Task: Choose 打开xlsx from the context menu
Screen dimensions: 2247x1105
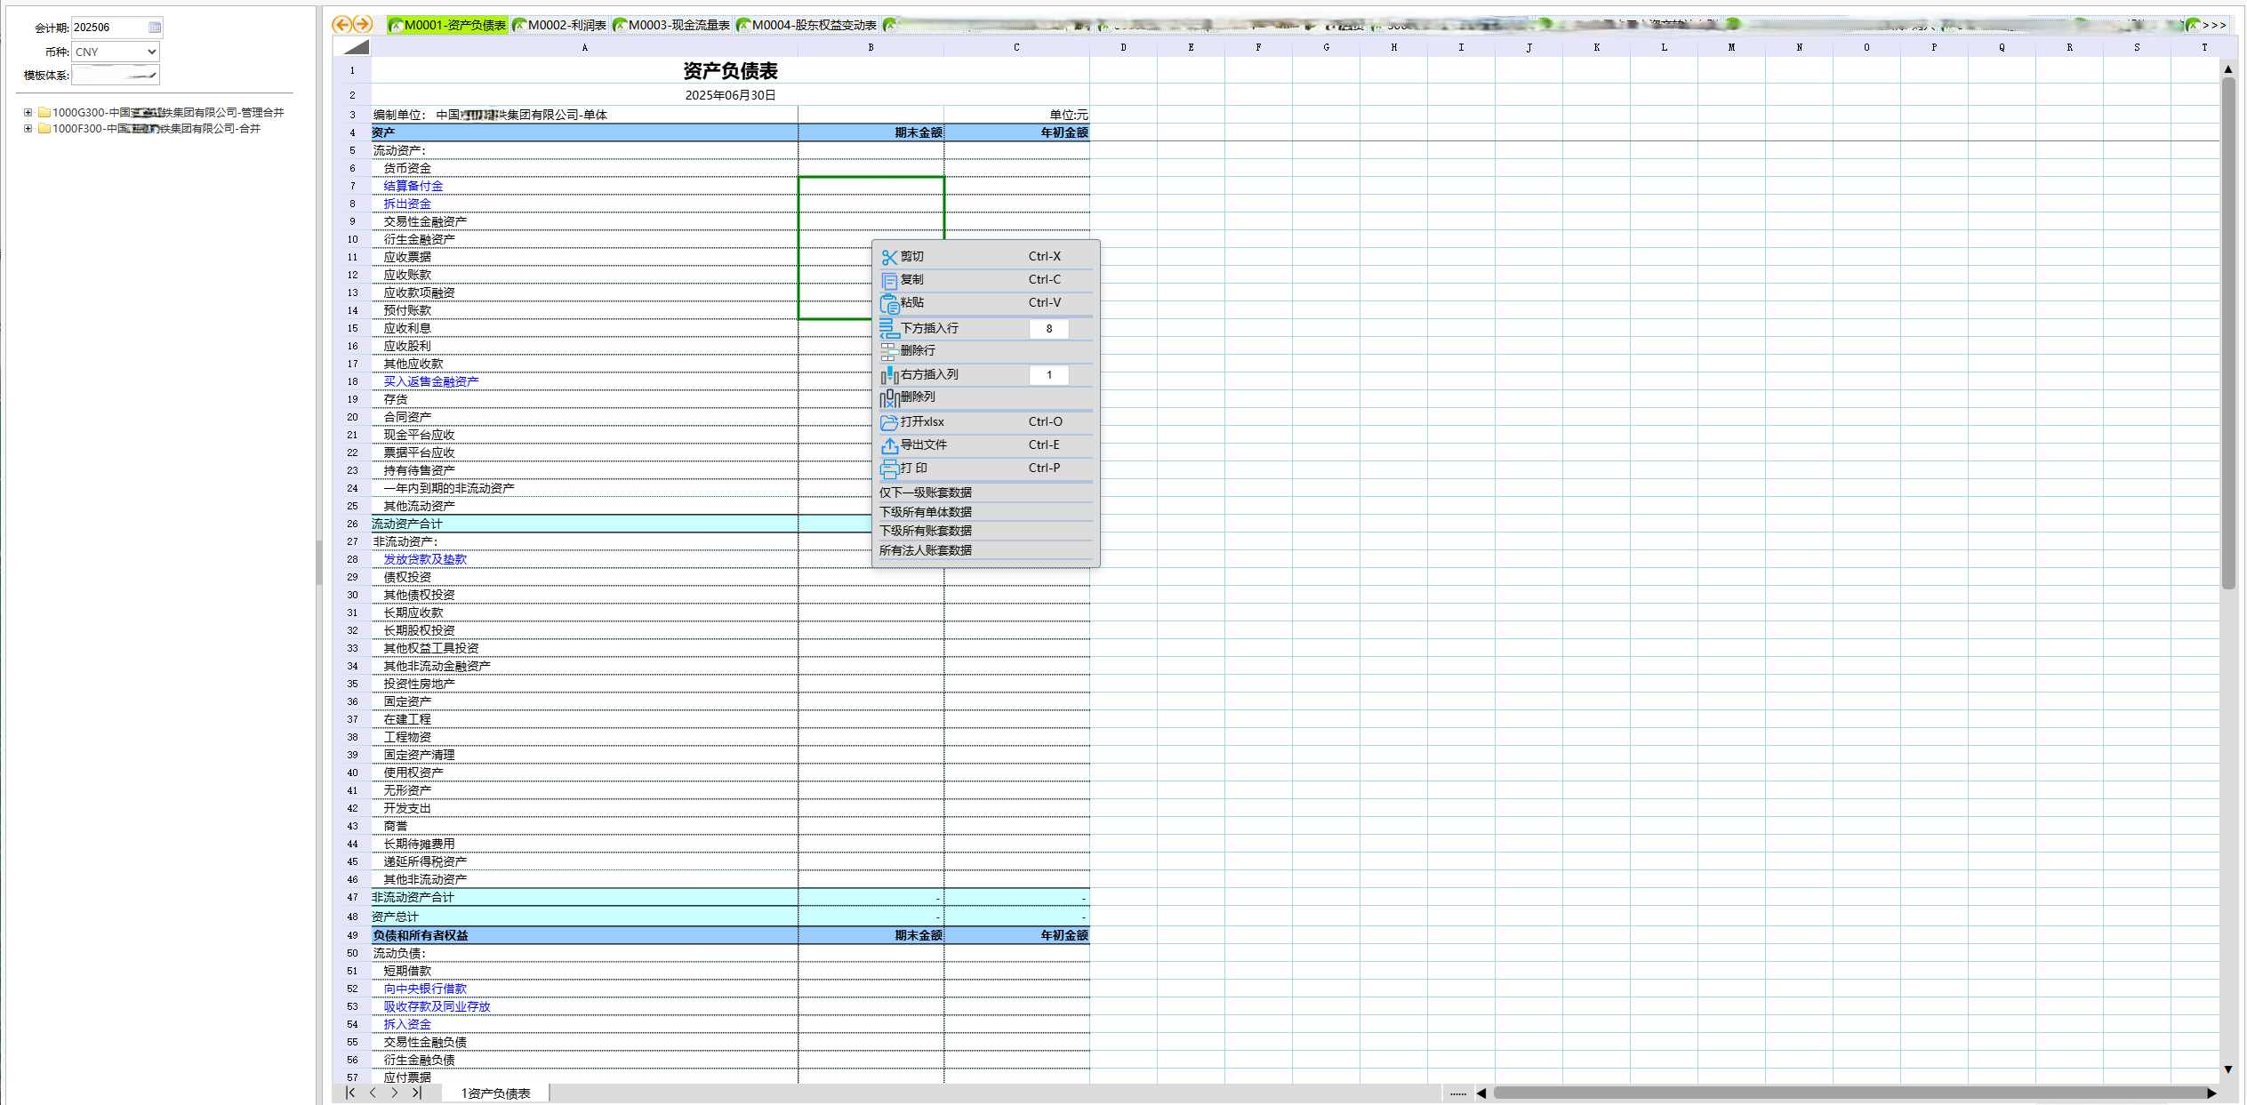Action: 922,421
